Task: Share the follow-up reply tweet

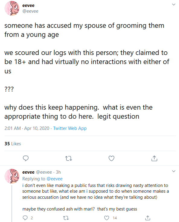Action: [x=148, y=218]
